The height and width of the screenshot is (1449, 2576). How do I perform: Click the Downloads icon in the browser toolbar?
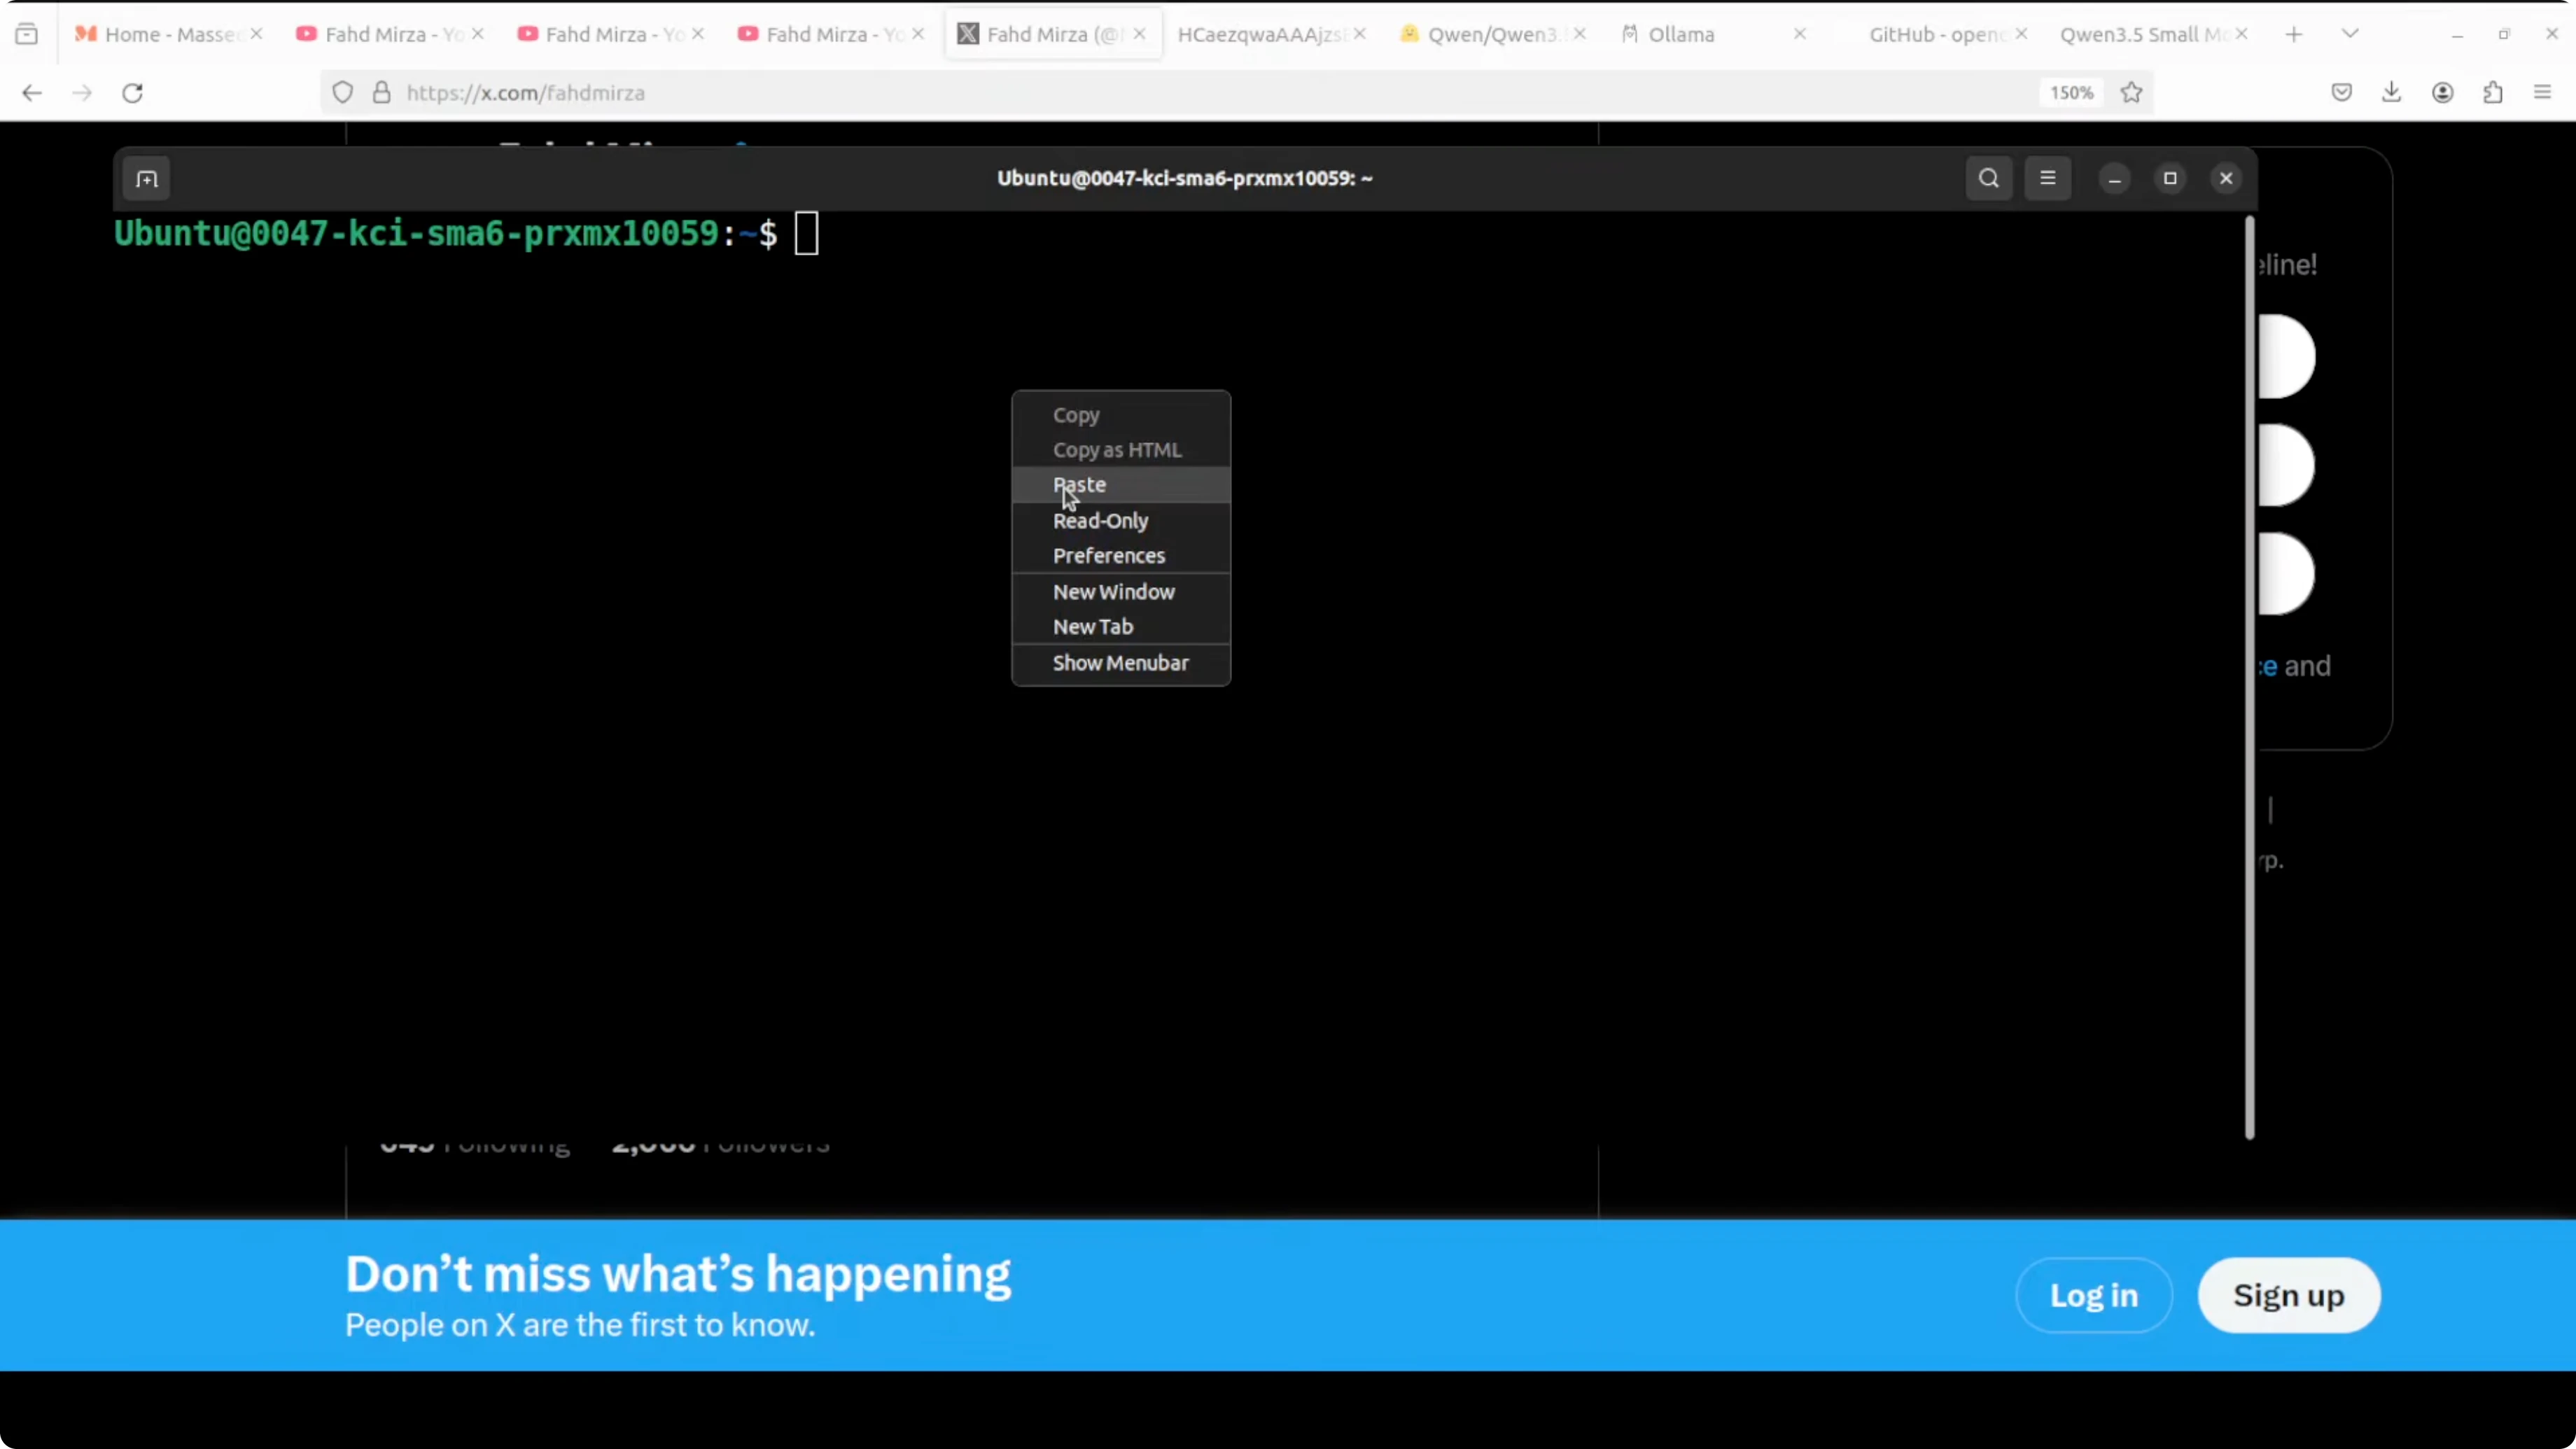[2392, 92]
